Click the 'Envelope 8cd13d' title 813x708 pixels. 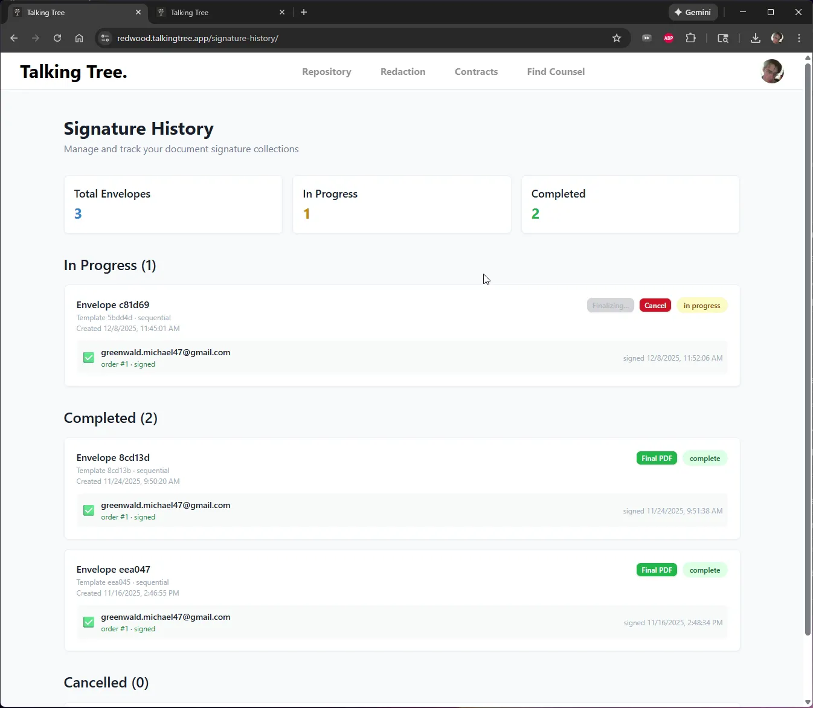(x=113, y=458)
